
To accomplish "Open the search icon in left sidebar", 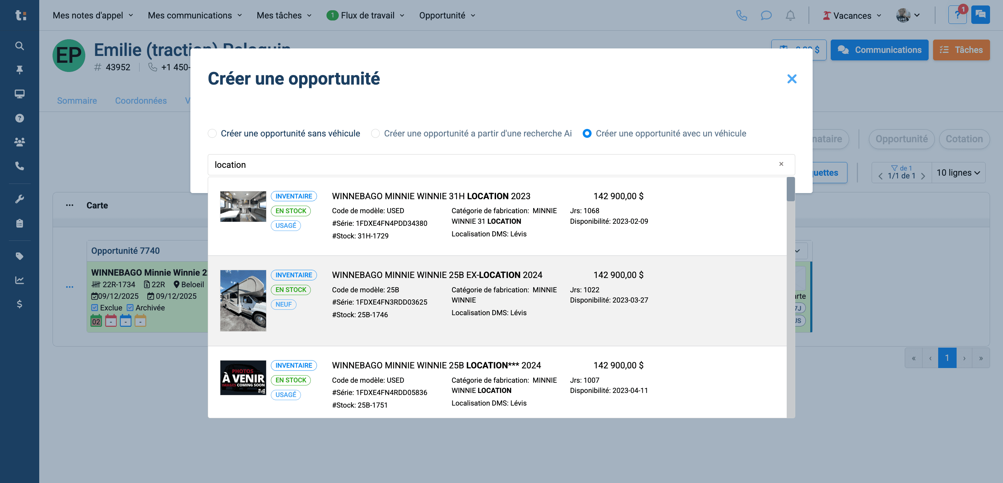I will tap(19, 46).
